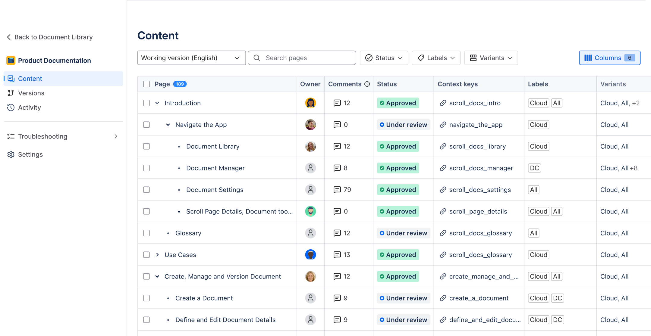Select the Troubleshooting checklist icon
The image size is (651, 336).
point(11,136)
